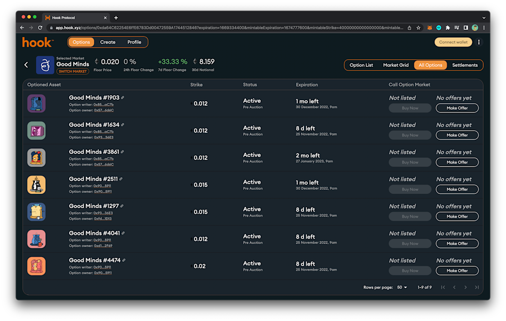Toggle the browser side panel icon

[465, 28]
